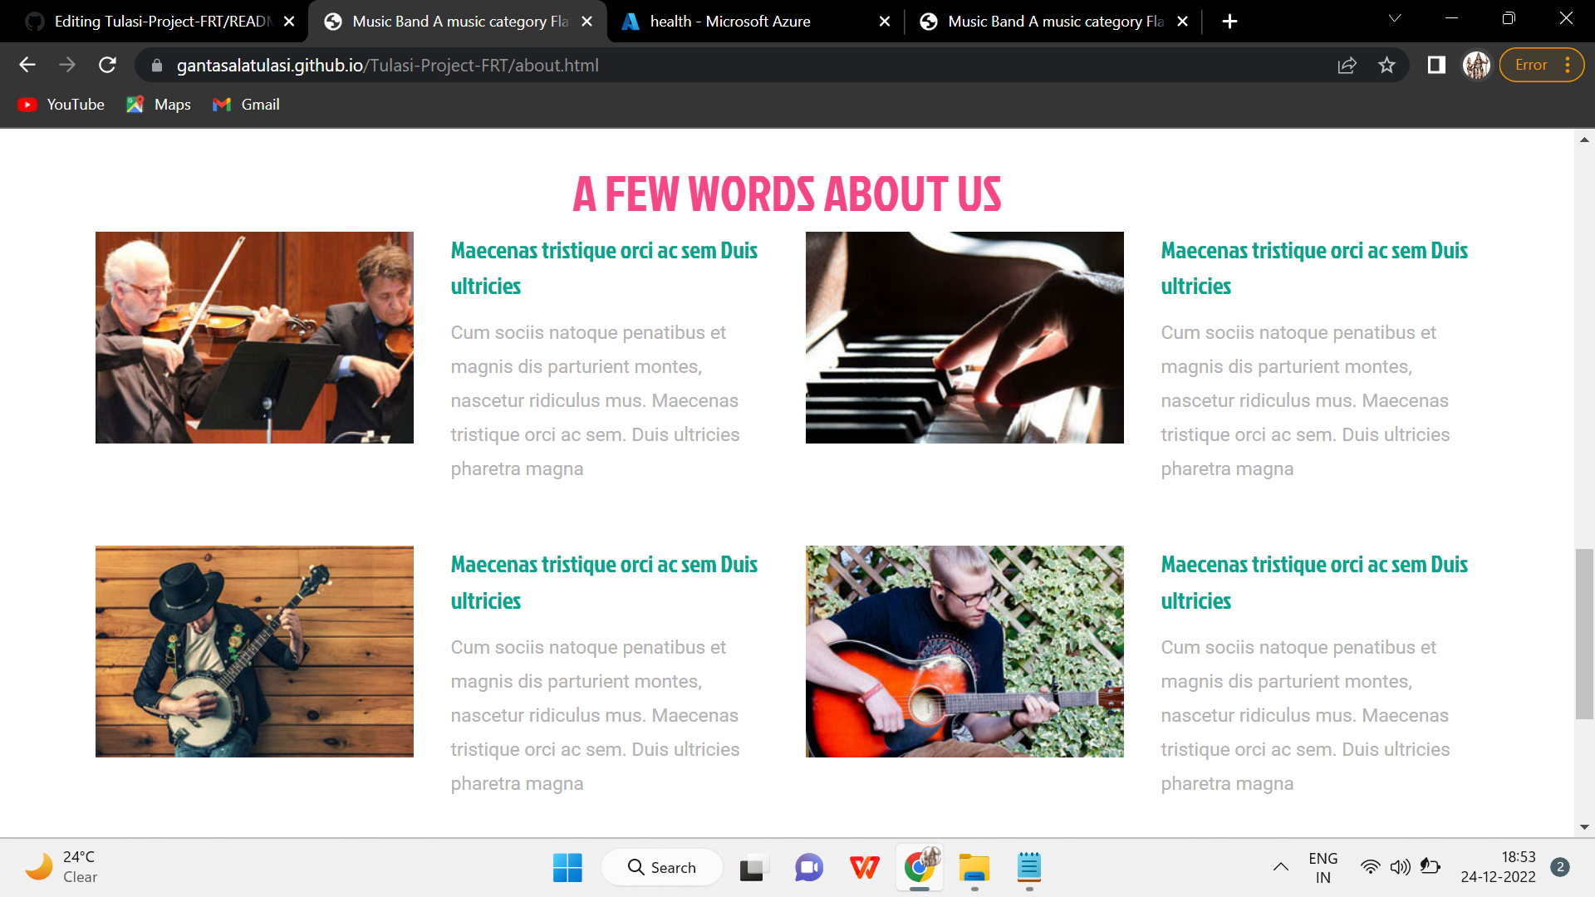
Task: Open a new browser tab
Action: (1229, 22)
